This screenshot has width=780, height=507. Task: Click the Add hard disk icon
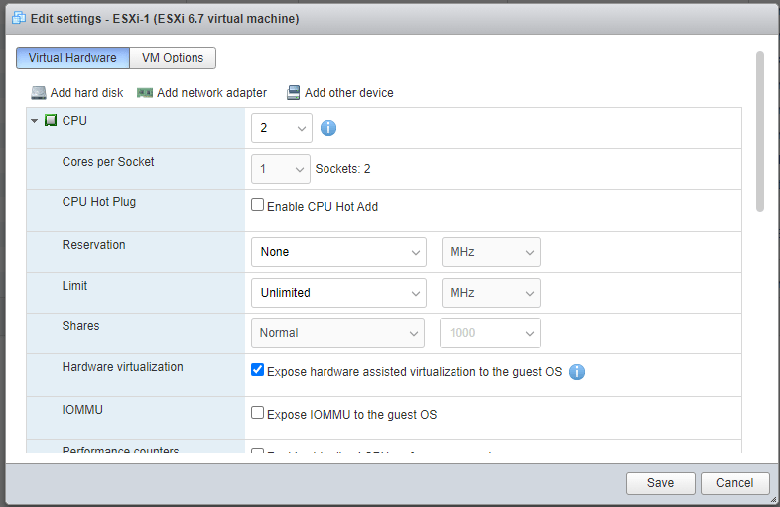click(x=39, y=93)
